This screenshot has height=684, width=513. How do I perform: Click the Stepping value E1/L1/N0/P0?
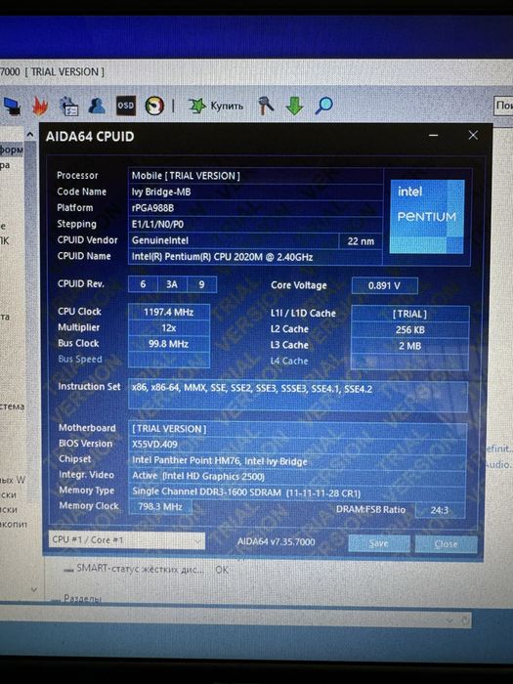coord(255,225)
